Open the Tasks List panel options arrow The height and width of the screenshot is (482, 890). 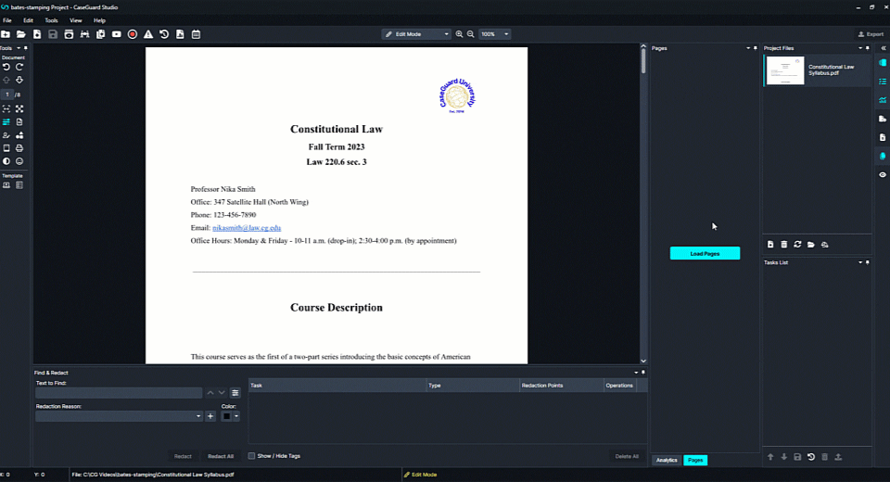click(x=860, y=262)
